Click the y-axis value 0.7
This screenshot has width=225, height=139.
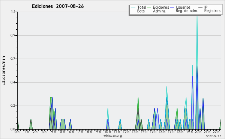(13, 59)
